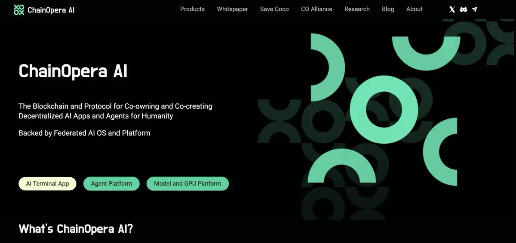Select Save Coco in navigation bar
Viewport: 516px width, 243px height.
(274, 9)
